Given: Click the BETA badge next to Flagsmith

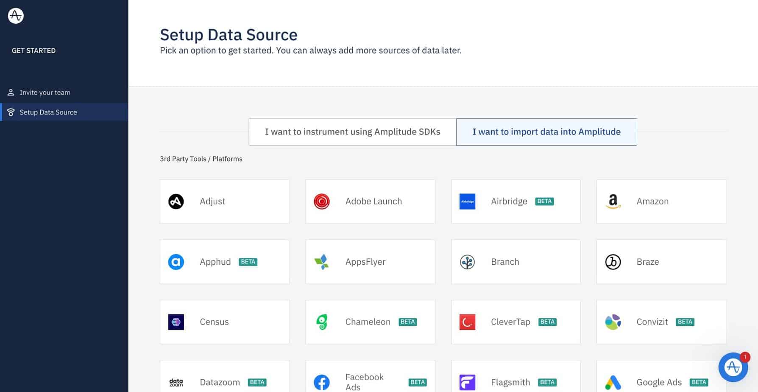Looking at the screenshot, I should click(547, 382).
